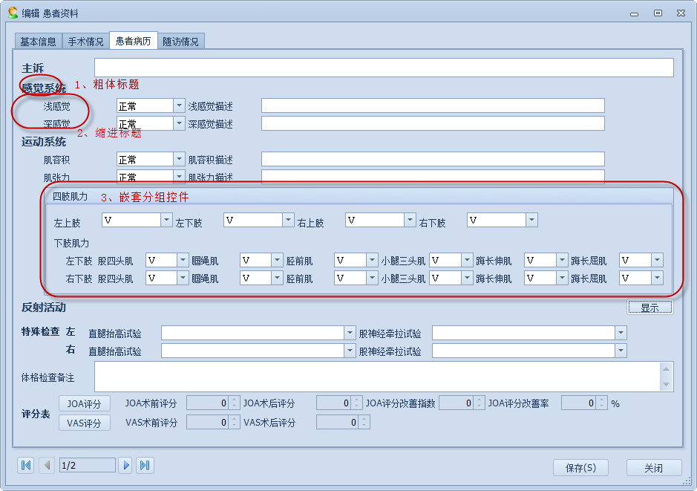Go to next record arrow icon
The width and height of the screenshot is (697, 491).
[x=125, y=465]
